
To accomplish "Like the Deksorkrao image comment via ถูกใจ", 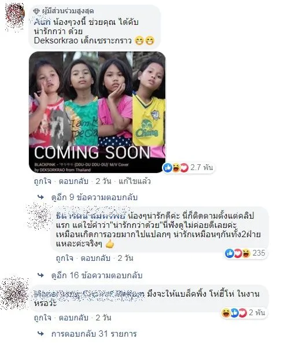I will (42, 182).
